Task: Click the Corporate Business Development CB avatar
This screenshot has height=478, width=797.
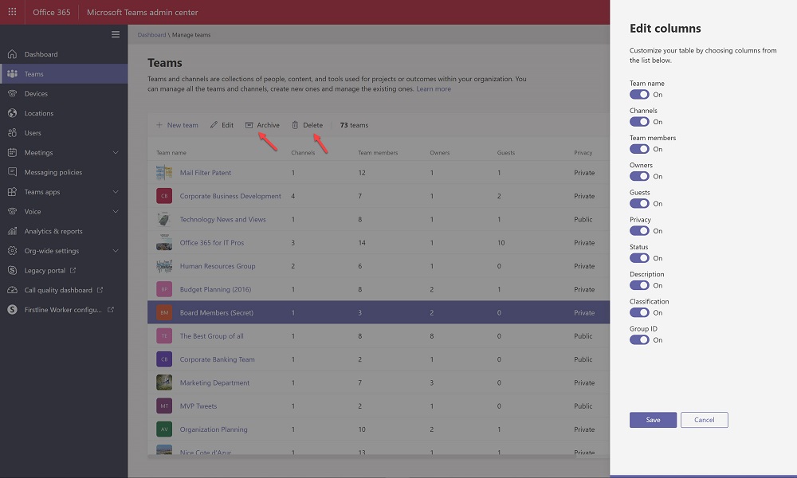Action: (x=163, y=195)
